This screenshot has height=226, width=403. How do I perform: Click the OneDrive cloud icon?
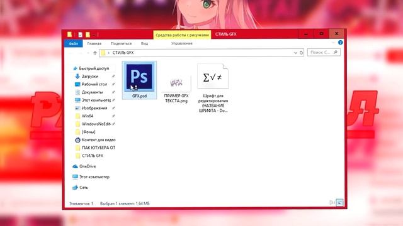click(75, 166)
